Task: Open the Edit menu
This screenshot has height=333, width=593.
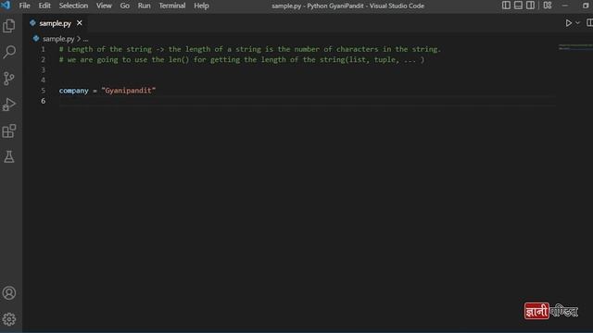Action: [44, 6]
